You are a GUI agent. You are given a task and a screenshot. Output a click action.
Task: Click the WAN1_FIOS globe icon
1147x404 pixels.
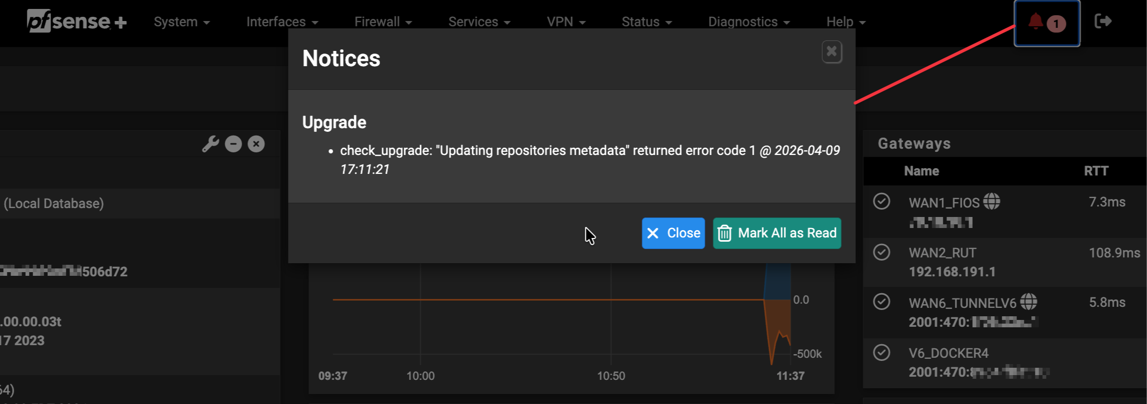992,201
